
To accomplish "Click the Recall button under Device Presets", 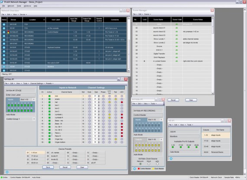I will (65, 167).
